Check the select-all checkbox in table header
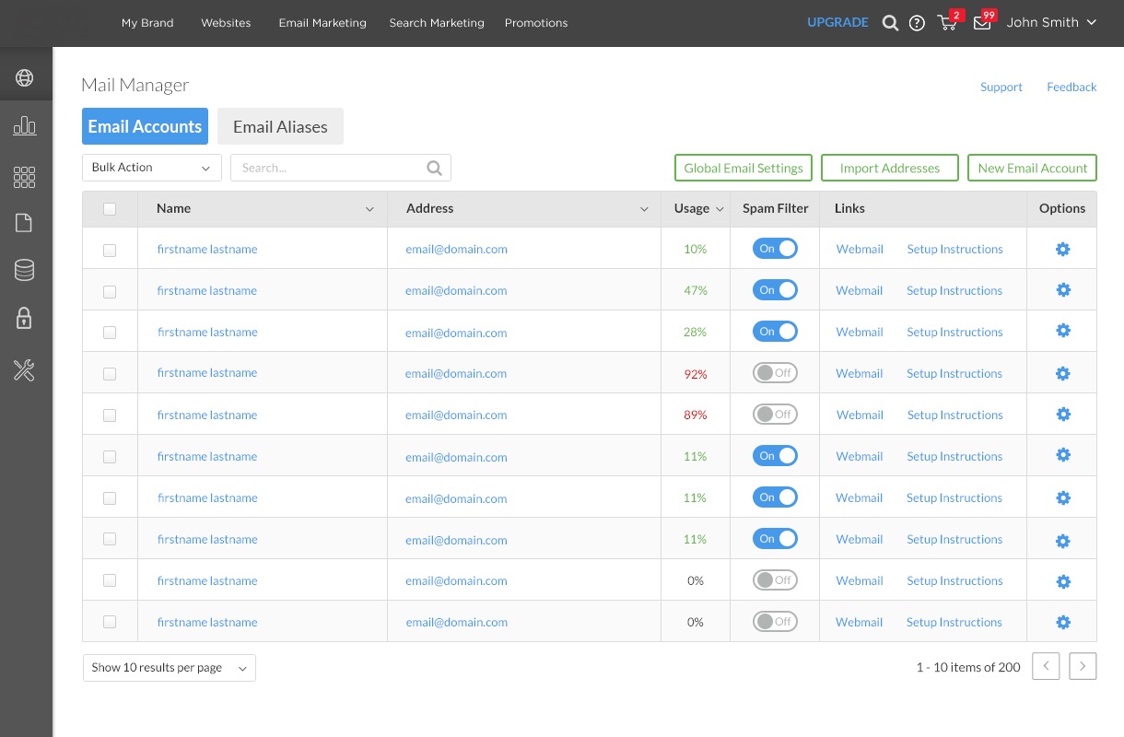The image size is (1124, 737). tap(110, 209)
